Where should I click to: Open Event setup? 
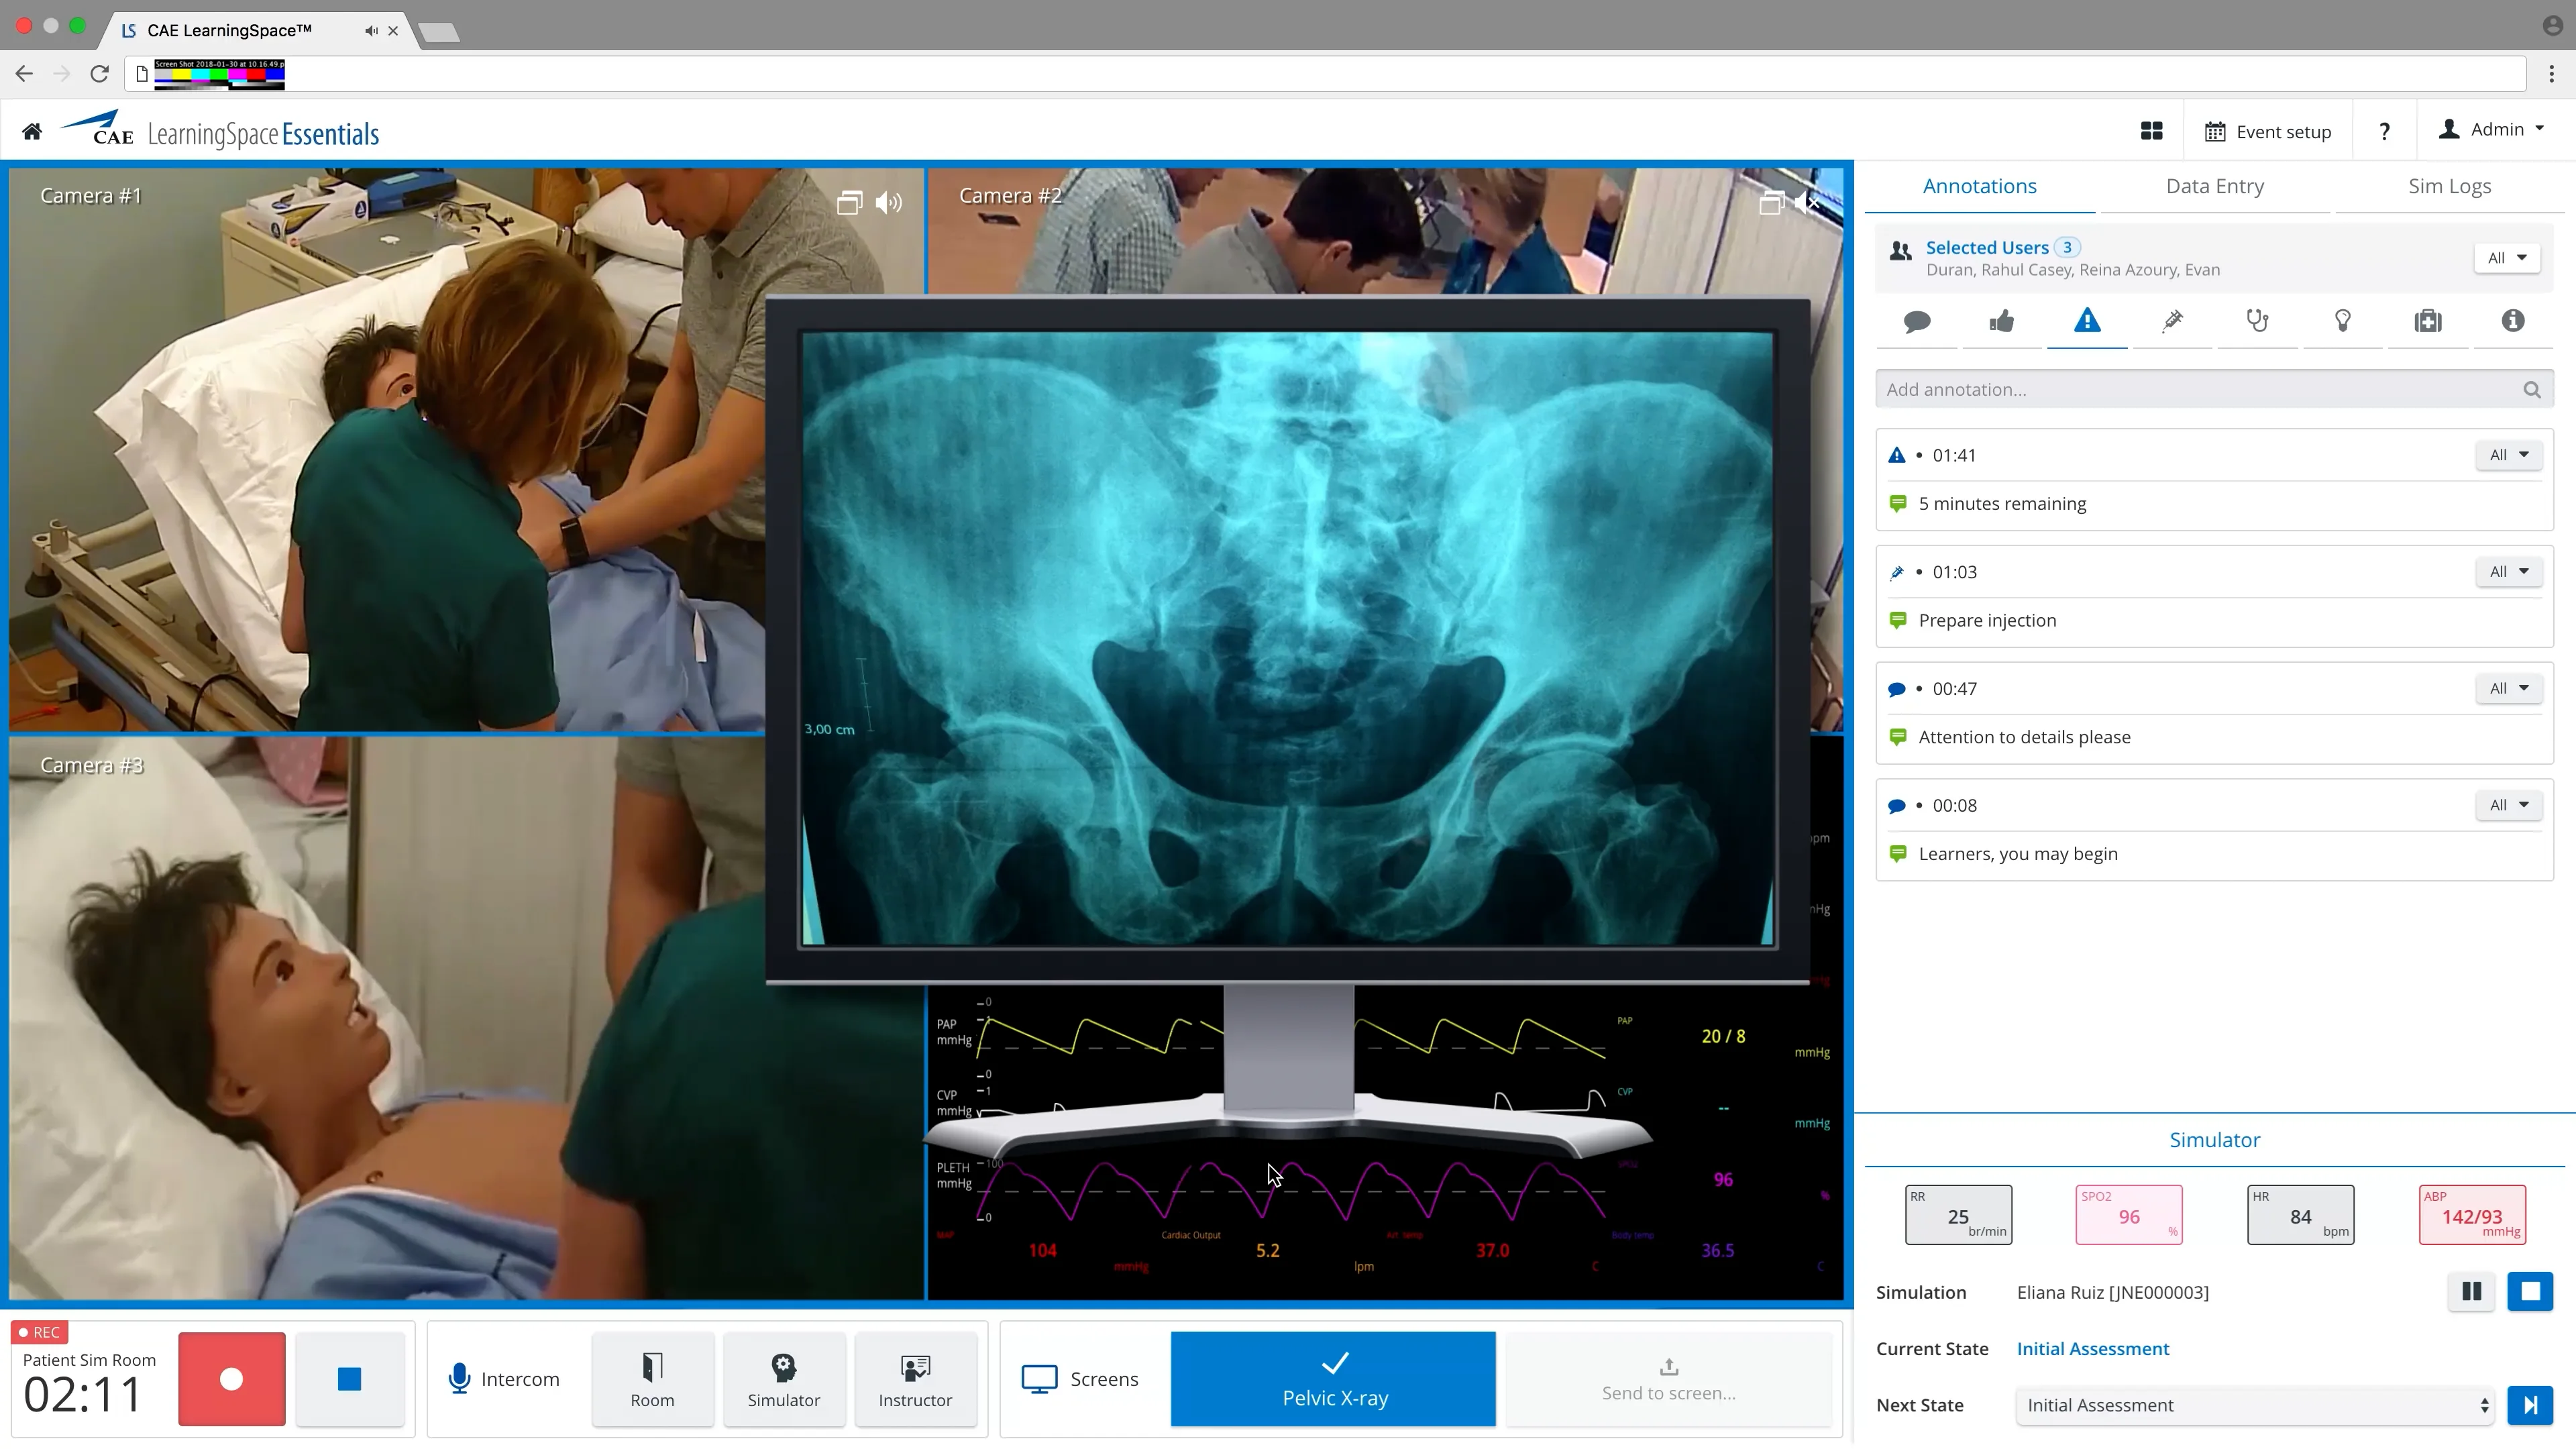click(x=2267, y=132)
